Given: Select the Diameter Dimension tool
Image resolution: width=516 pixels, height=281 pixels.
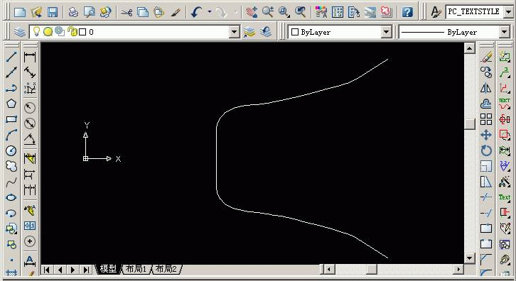Looking at the screenshot, I should click(30, 123).
